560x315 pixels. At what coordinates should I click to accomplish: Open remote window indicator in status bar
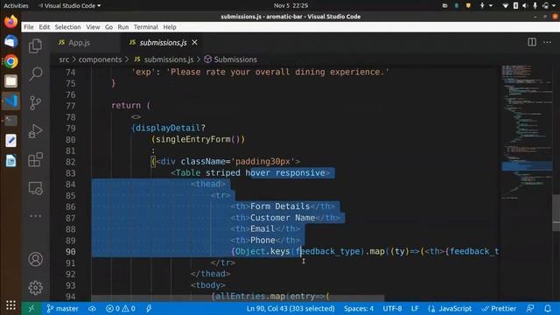pos(31,309)
